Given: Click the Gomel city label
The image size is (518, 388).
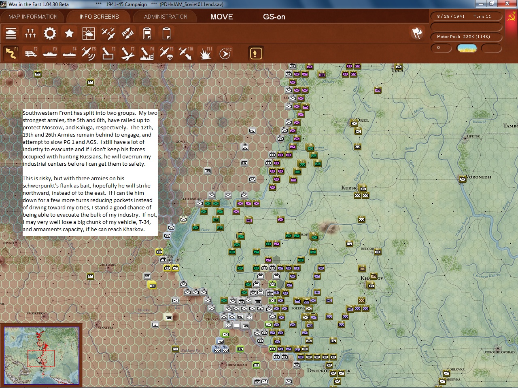Looking at the screenshot, I should [181, 141].
